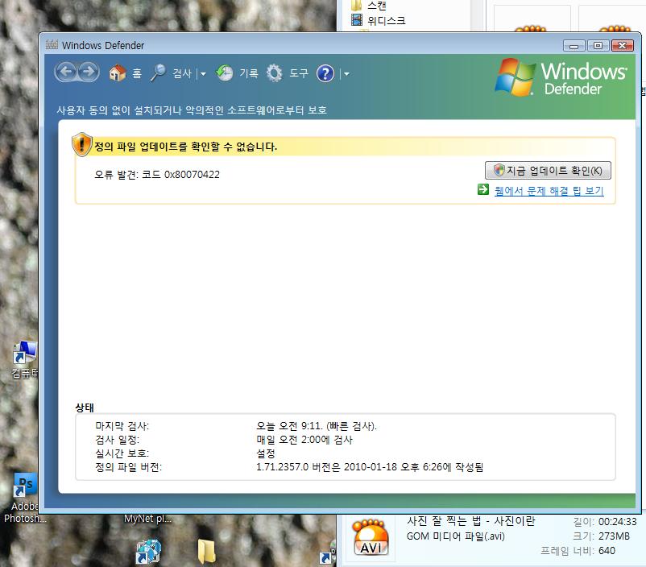Select the 정의 파일 버전 label
This screenshot has width=646, height=567.
coord(128,467)
